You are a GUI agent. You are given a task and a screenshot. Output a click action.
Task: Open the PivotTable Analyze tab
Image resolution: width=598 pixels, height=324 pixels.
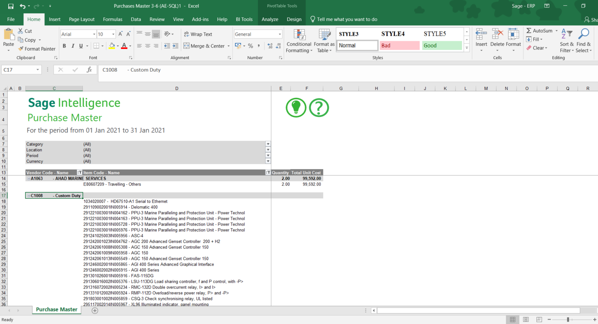270,19
